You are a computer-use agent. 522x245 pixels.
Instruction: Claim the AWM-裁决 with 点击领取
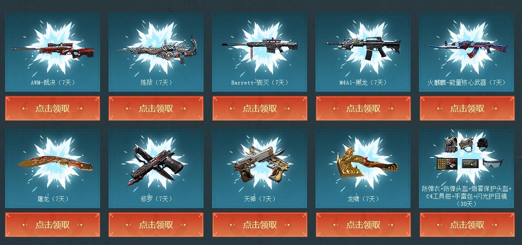tap(53, 108)
